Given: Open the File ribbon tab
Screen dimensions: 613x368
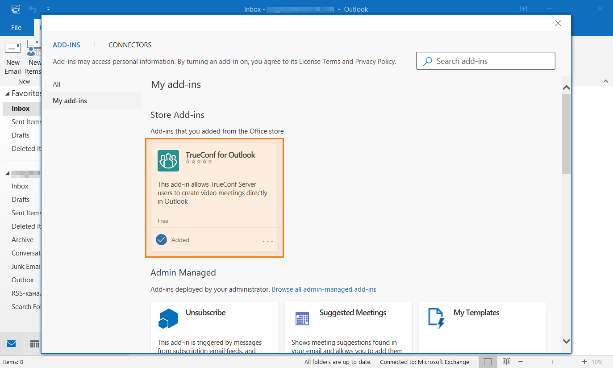Looking at the screenshot, I should click(16, 28).
